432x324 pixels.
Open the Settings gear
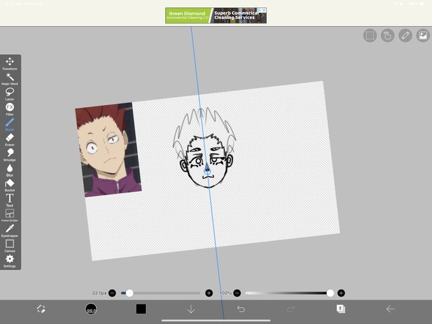(10, 261)
